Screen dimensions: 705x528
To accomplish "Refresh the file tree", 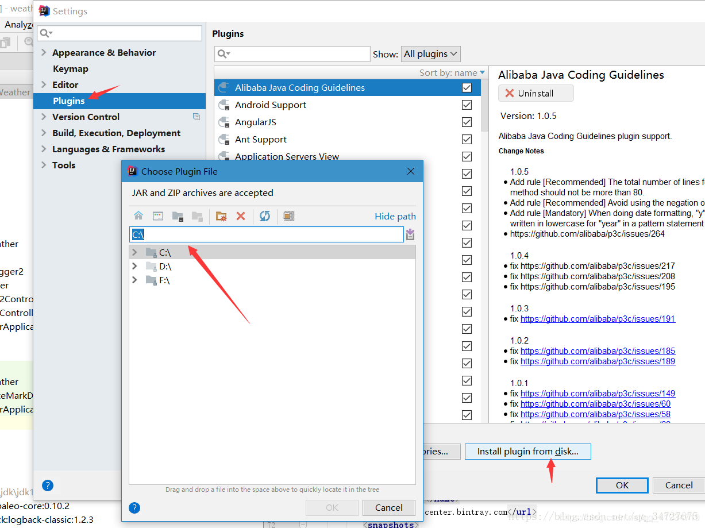I will pyautogui.click(x=264, y=216).
